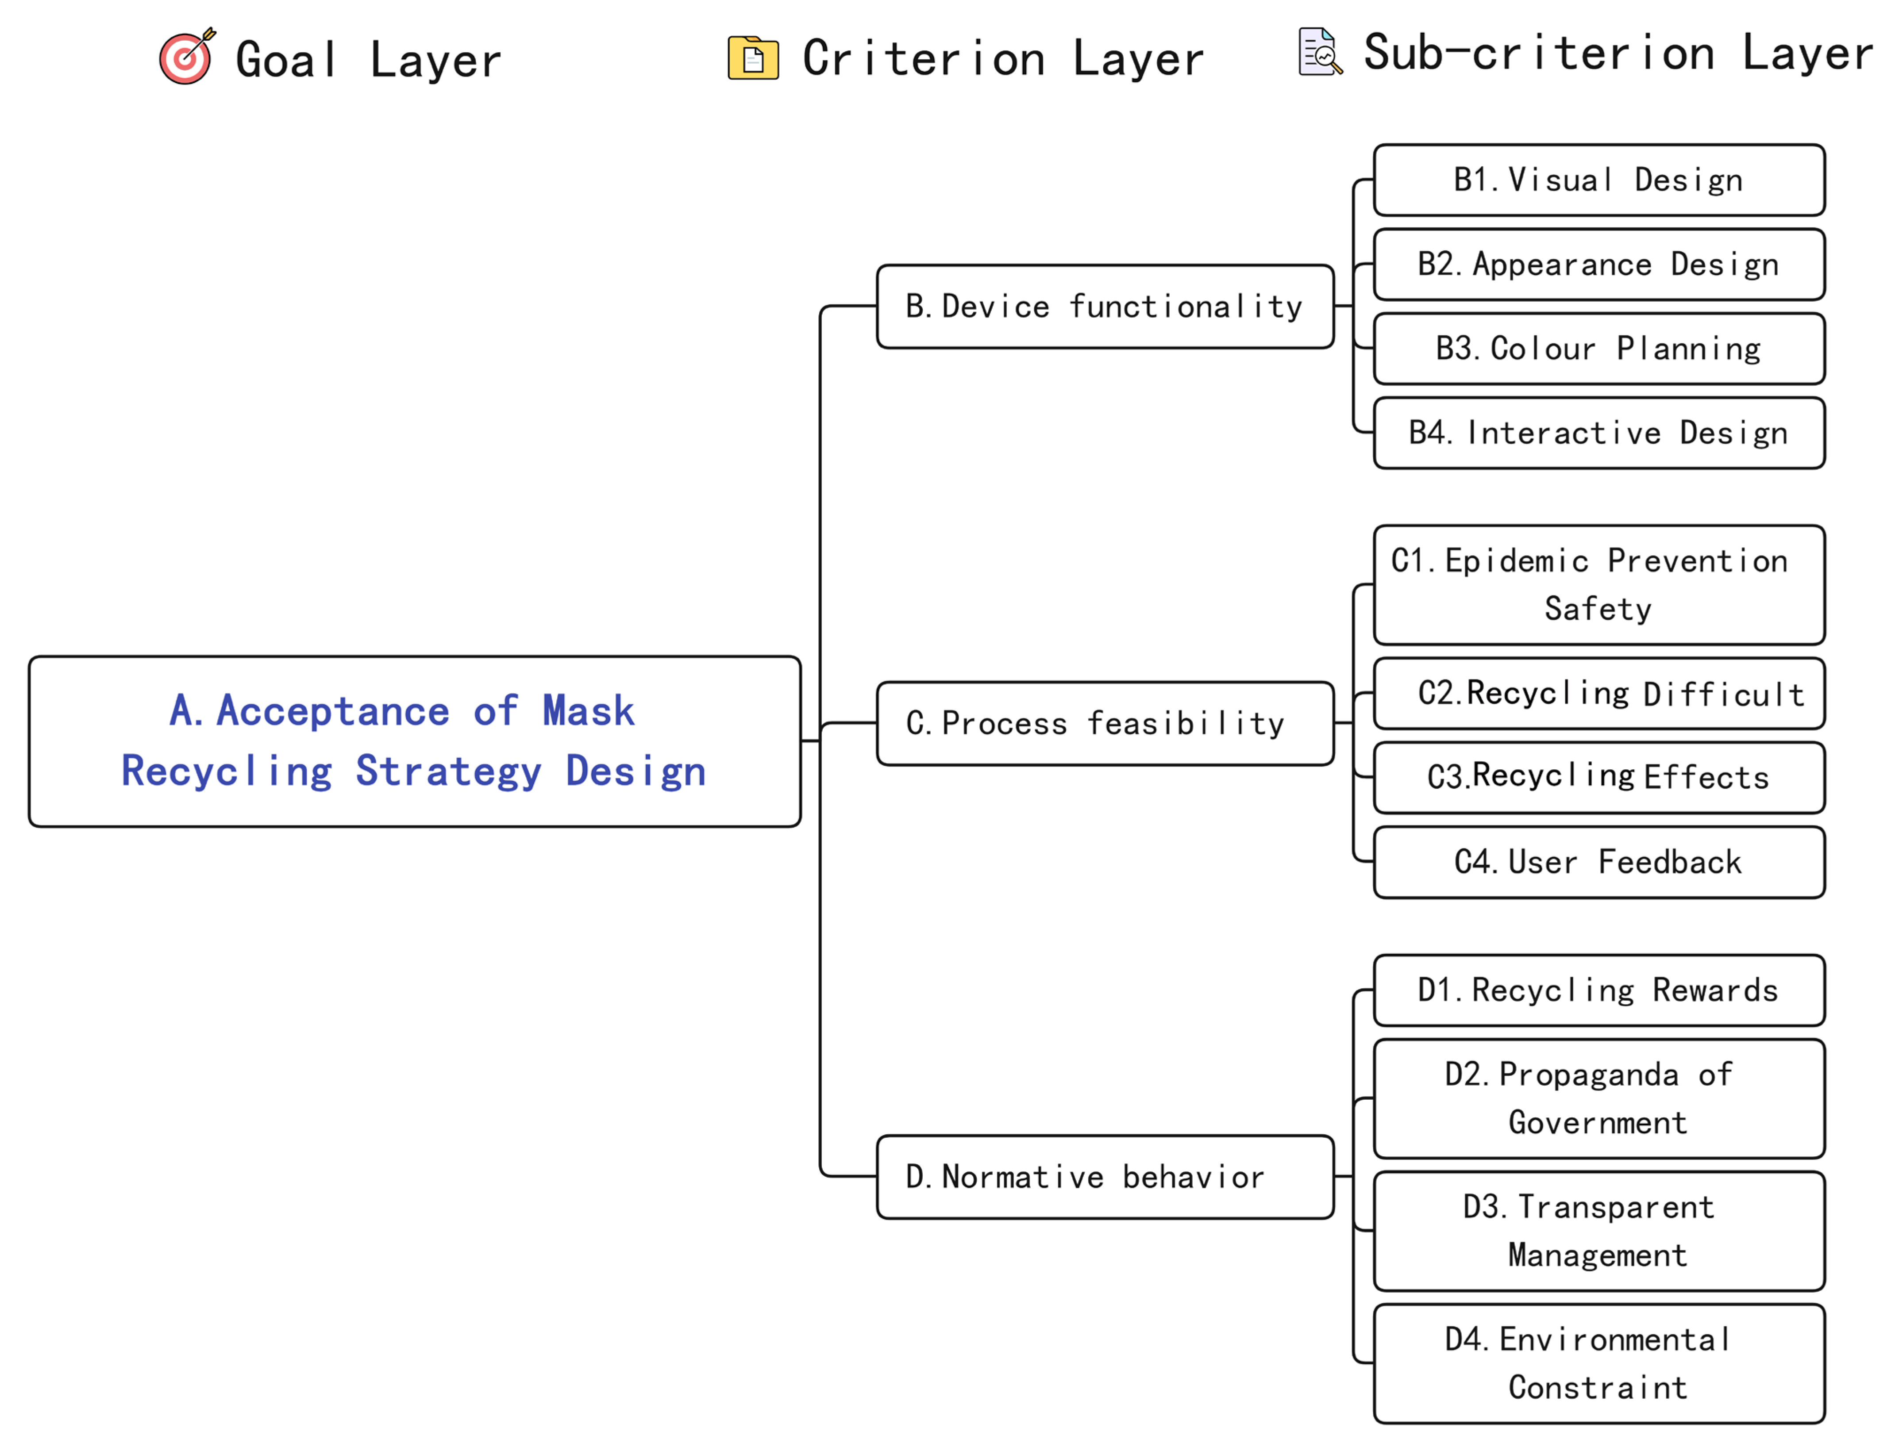The image size is (1895, 1443).
Task: Select the D2. Propaganda of Government box
Action: (1598, 1098)
